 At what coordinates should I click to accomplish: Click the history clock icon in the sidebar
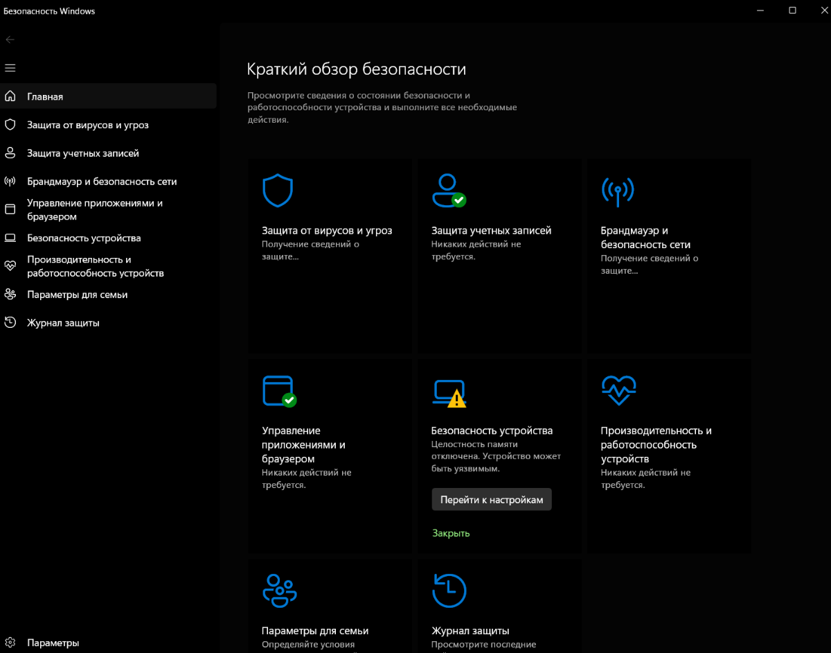click(x=10, y=322)
